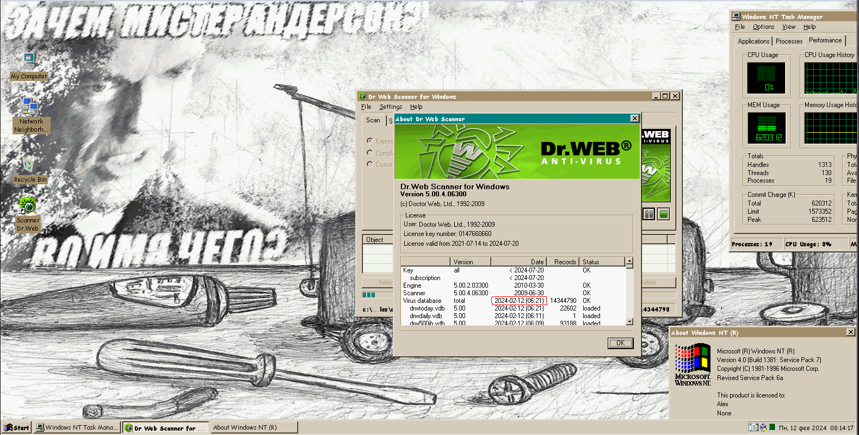Switch to Processes tab in Task Manager
The image size is (859, 435).
789,41
